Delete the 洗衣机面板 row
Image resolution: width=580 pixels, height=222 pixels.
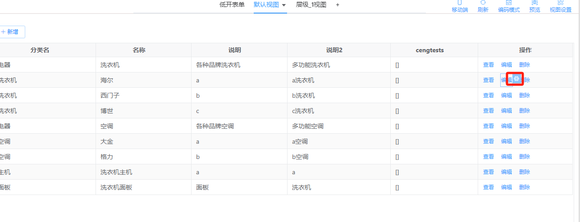click(524, 187)
